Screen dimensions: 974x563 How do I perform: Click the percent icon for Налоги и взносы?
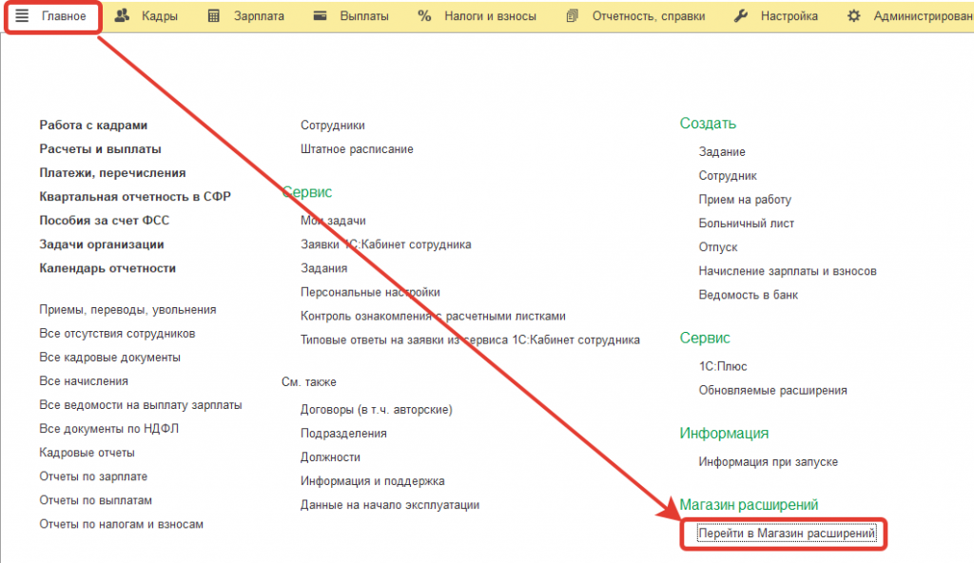click(x=424, y=16)
